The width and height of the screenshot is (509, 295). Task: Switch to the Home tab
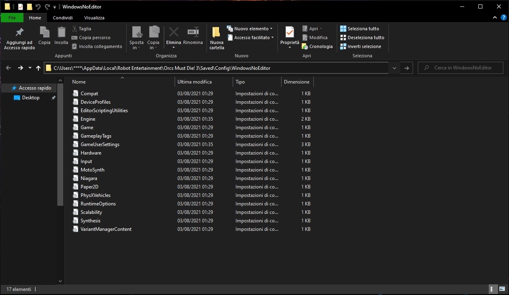tap(35, 18)
